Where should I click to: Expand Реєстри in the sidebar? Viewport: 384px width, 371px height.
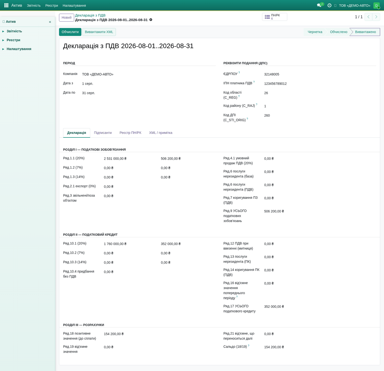coord(13,40)
